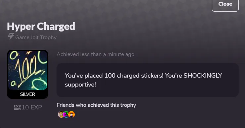Screen dimensions: 245x128
Task: Click You've placed at the description start
Action: pyautogui.click(x=84, y=76)
